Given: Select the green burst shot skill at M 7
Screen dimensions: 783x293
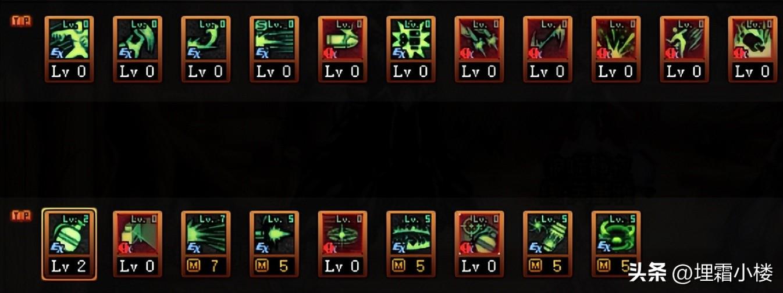Looking at the screenshot, I should point(206,243).
